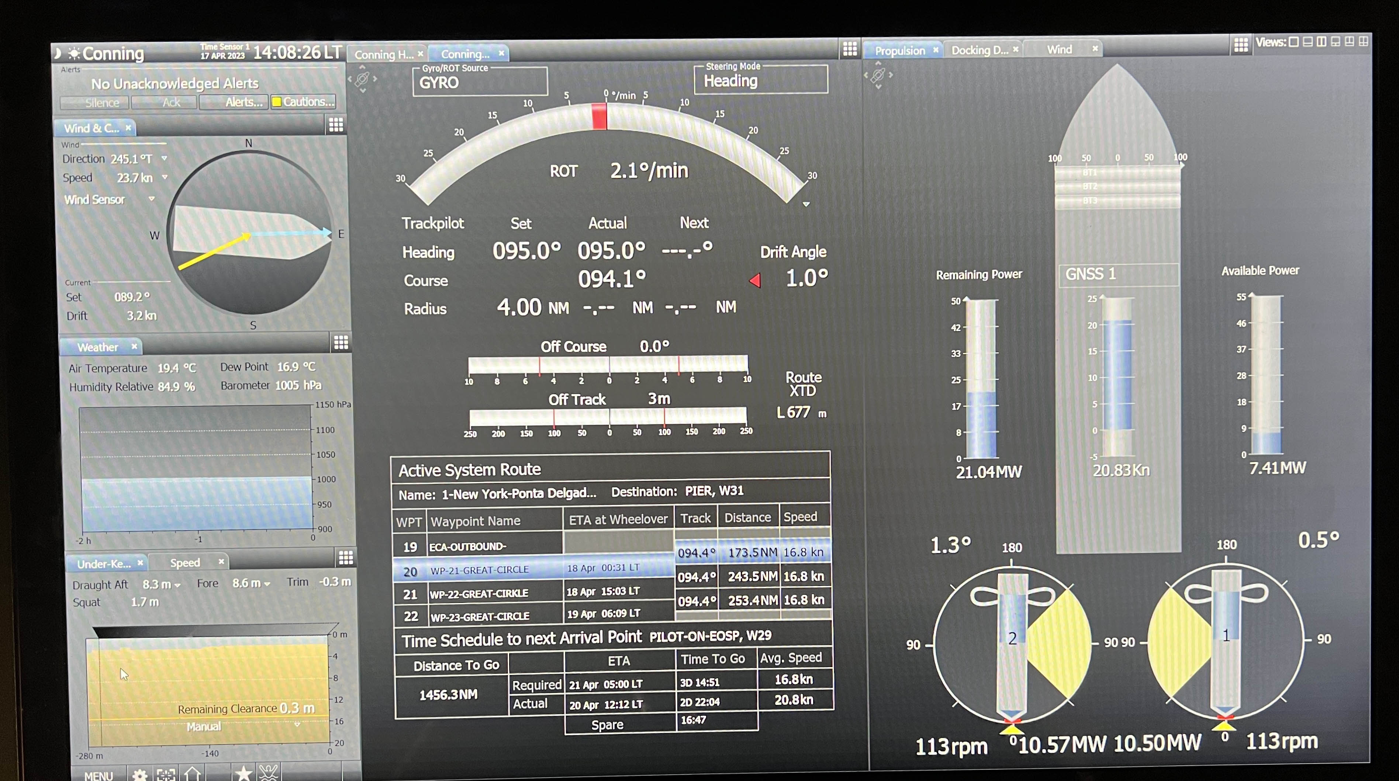Click thruster 2 azimuth dial
Viewport: 1399px width, 781px height.
pyautogui.click(x=1012, y=645)
